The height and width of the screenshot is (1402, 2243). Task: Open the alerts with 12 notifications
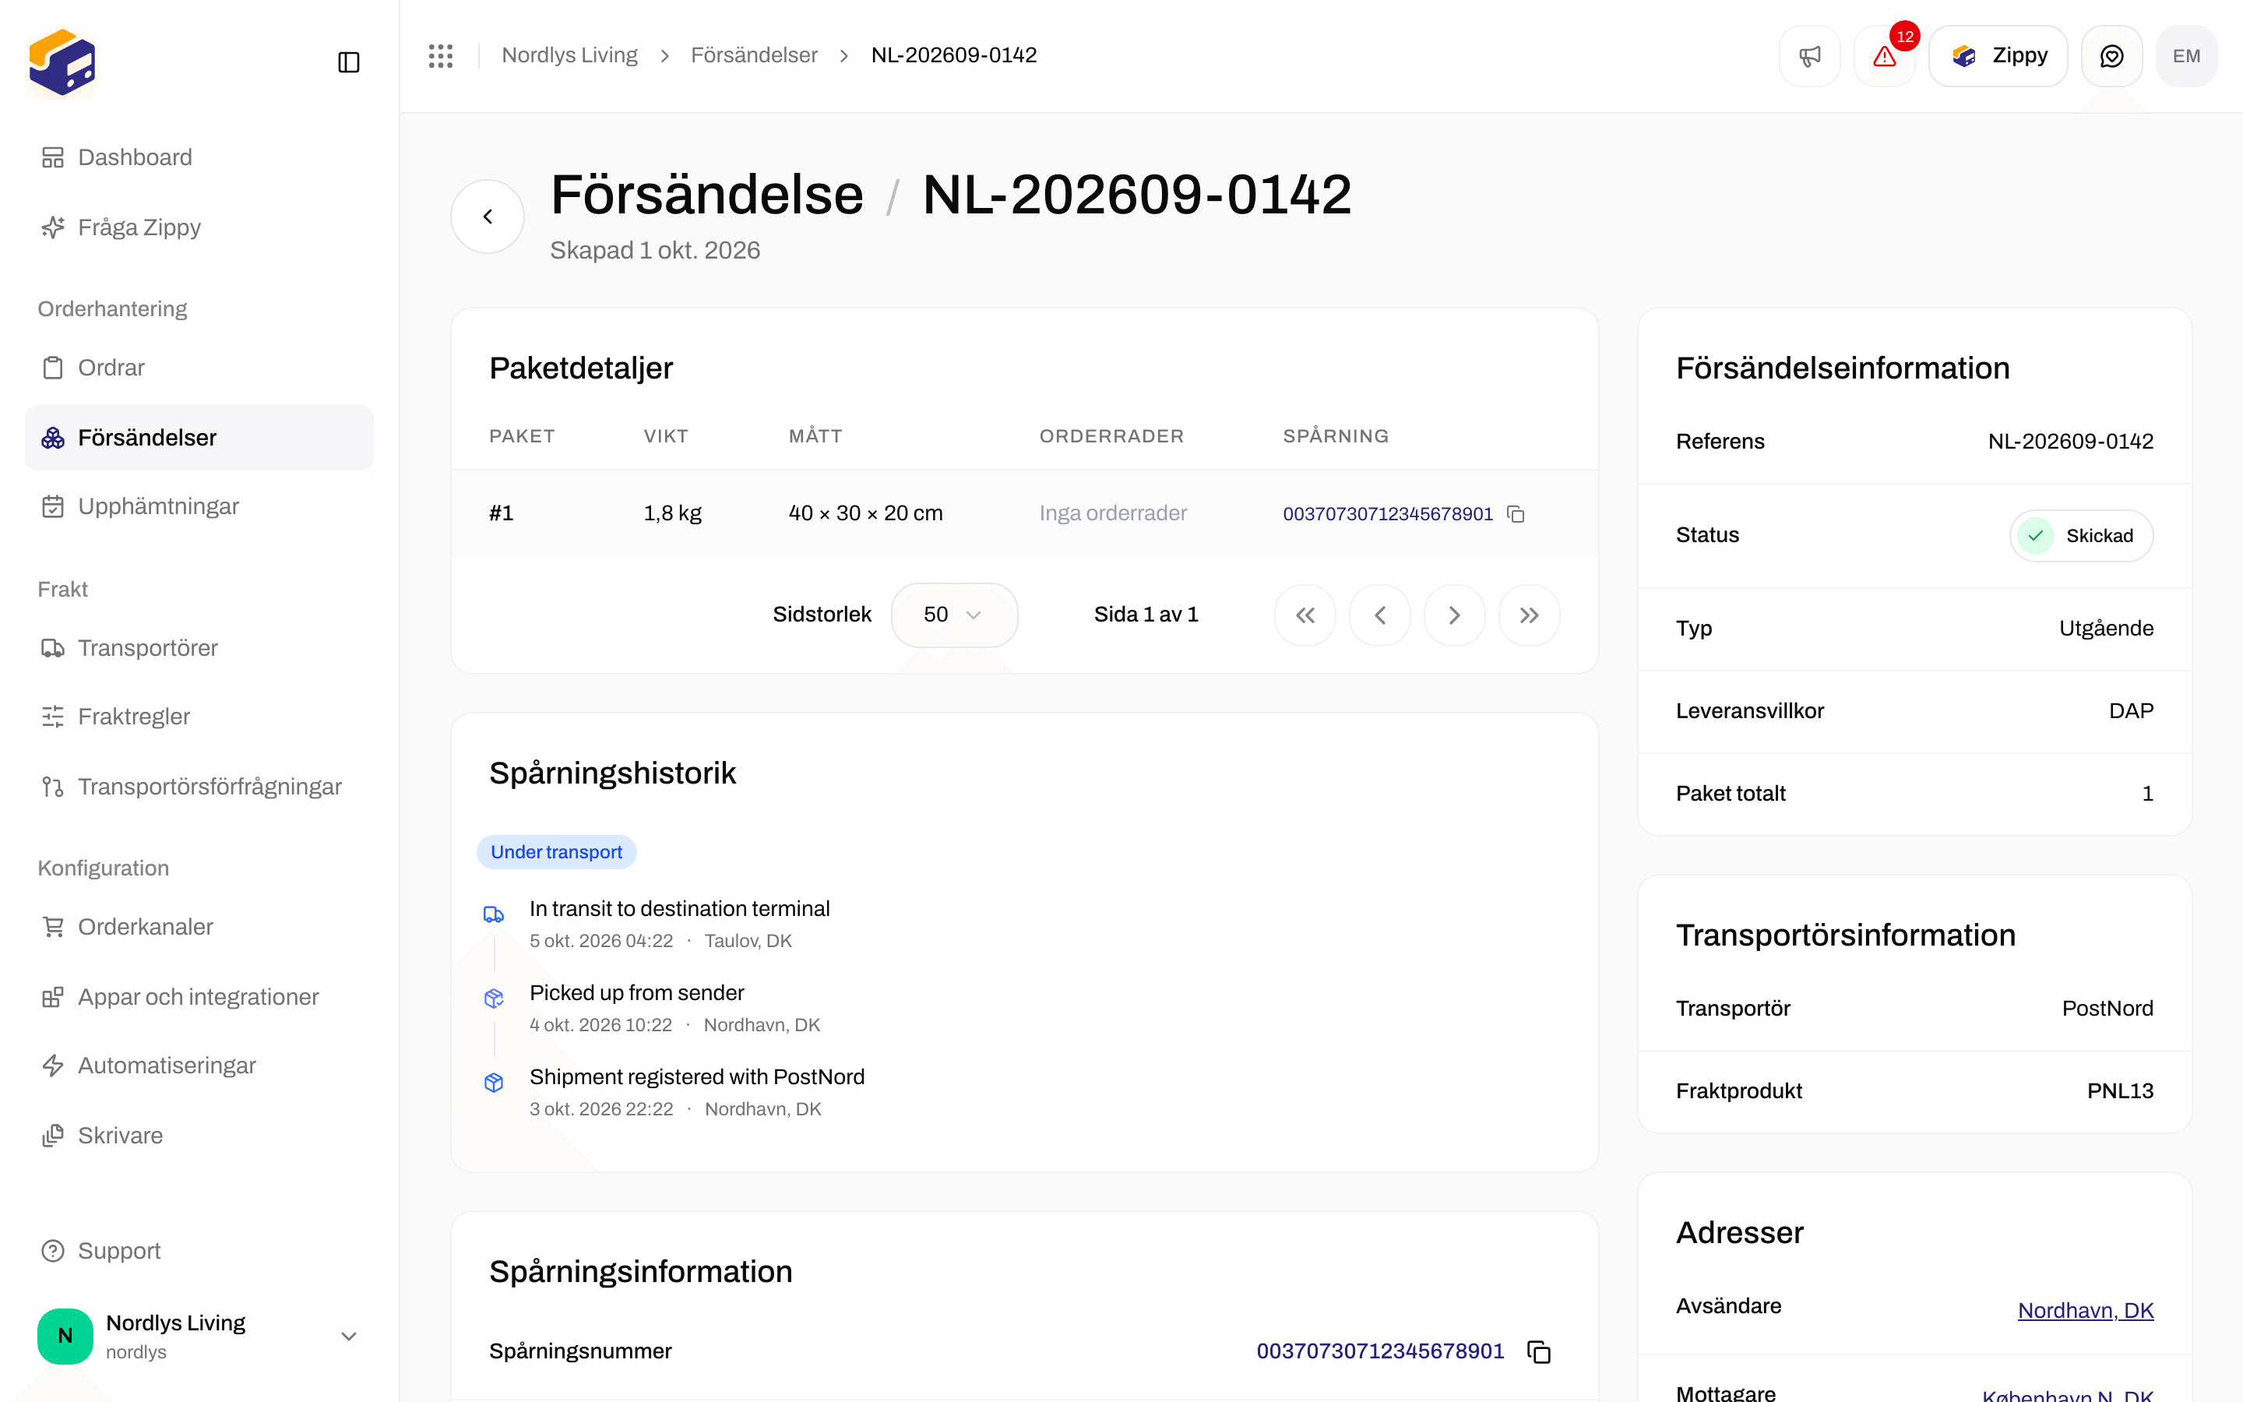(1884, 55)
